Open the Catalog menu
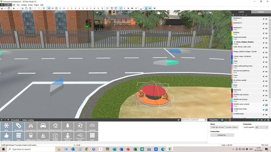Image resolution: width=271 pixels, height=152 pixels. coord(24,5)
